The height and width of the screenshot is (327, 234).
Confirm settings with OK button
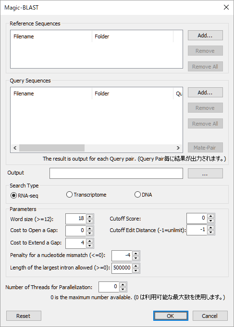pyautogui.click(x=171, y=316)
